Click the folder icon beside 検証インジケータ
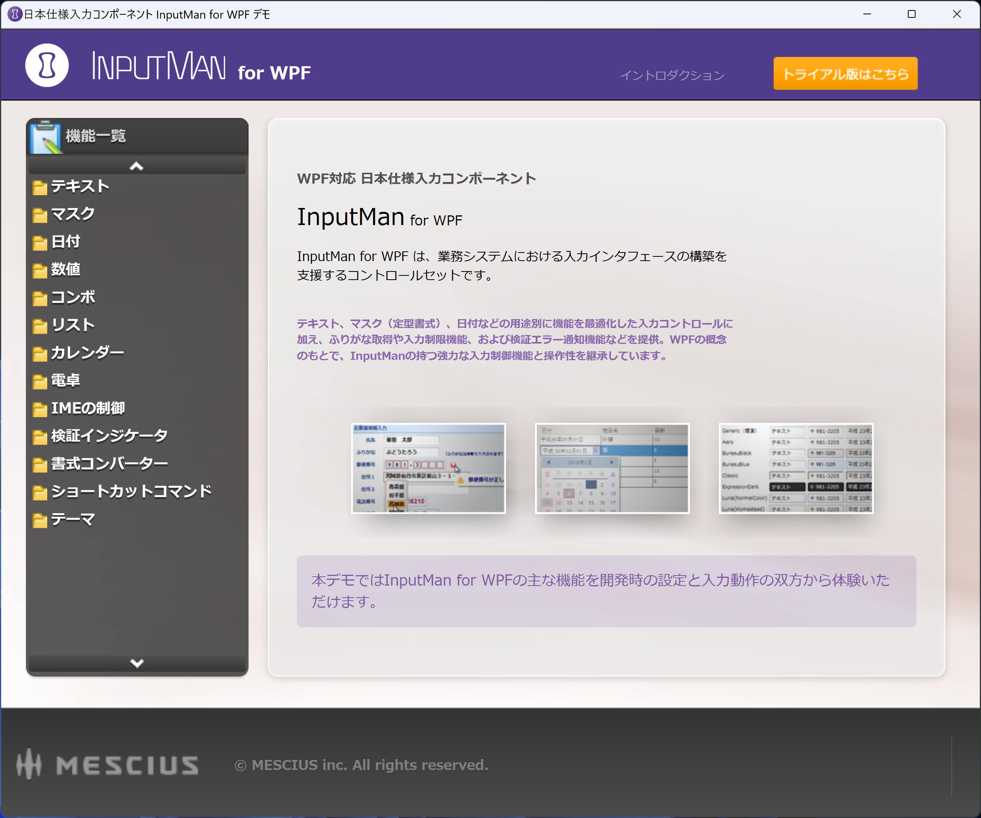Image resolution: width=981 pixels, height=818 pixels. click(x=40, y=436)
